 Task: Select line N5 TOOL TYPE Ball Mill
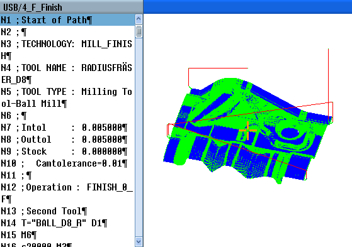[x=67, y=97]
